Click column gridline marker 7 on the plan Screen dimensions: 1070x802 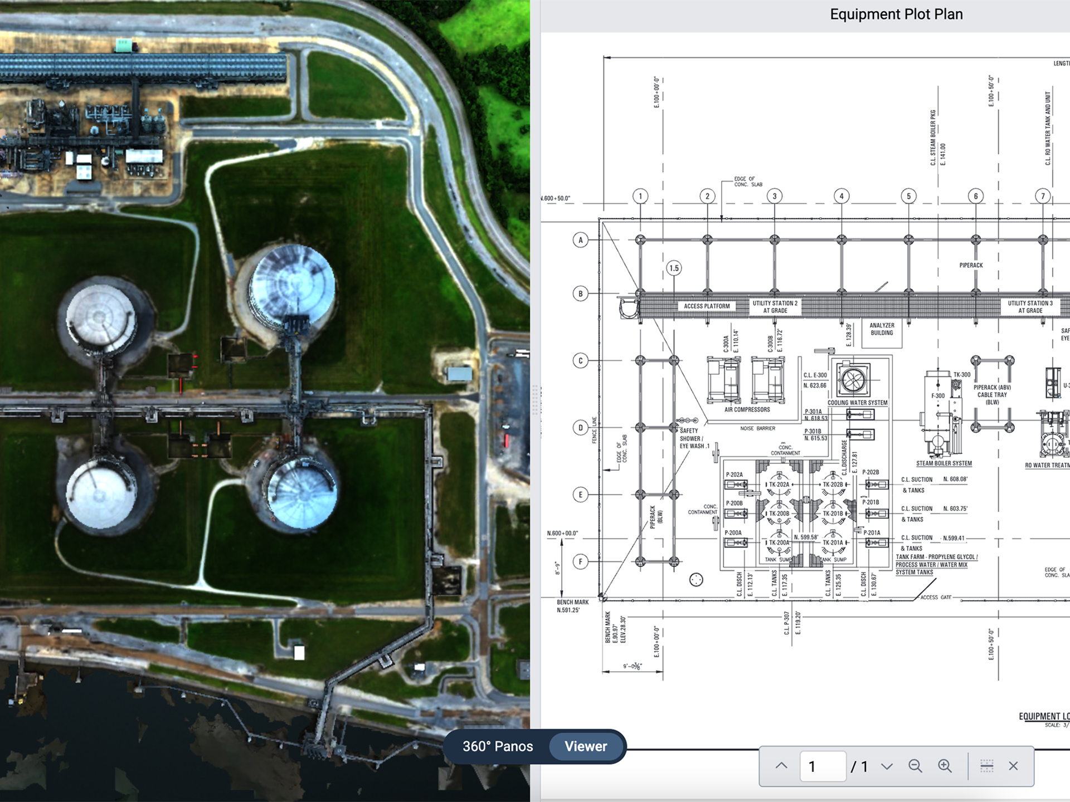1043,196
